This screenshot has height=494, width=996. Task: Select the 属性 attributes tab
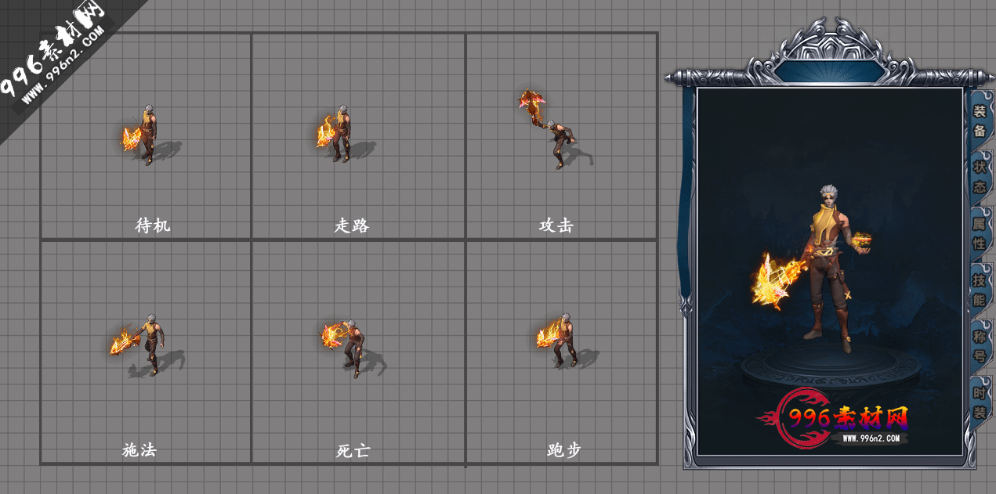[980, 233]
